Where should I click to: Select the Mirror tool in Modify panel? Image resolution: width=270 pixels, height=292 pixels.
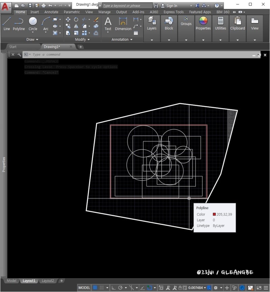coord(76,26)
